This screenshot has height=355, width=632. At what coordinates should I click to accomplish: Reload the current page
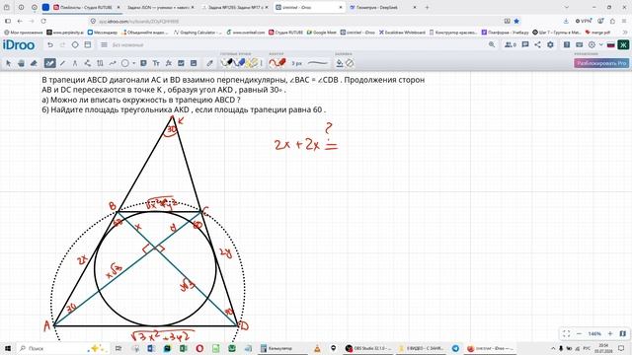point(43,21)
